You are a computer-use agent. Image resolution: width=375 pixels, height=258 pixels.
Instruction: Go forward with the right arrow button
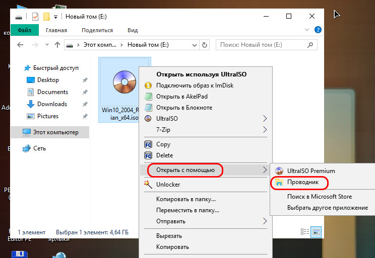tap(35, 45)
